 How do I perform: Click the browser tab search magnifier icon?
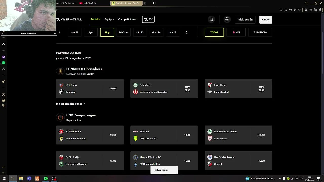[306, 3]
